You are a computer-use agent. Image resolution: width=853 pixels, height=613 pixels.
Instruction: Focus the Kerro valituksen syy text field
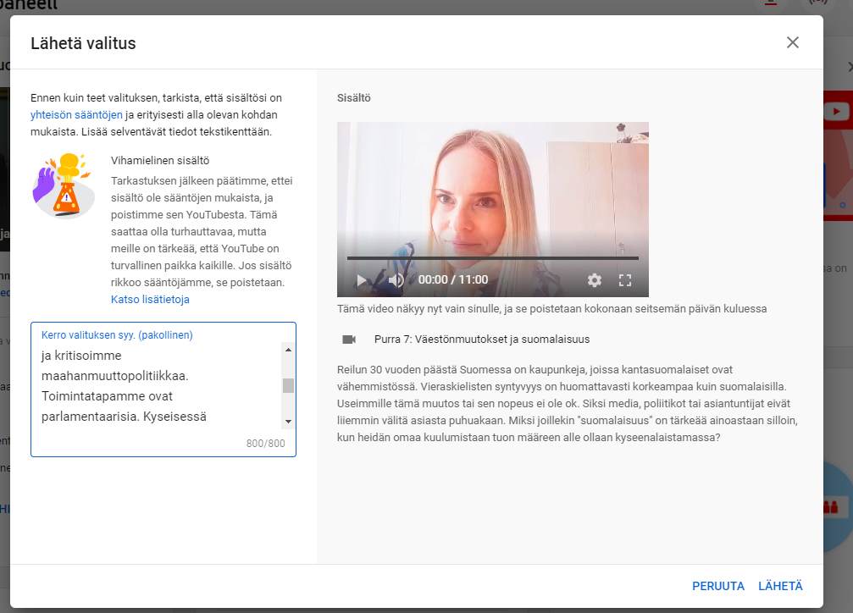(x=157, y=385)
